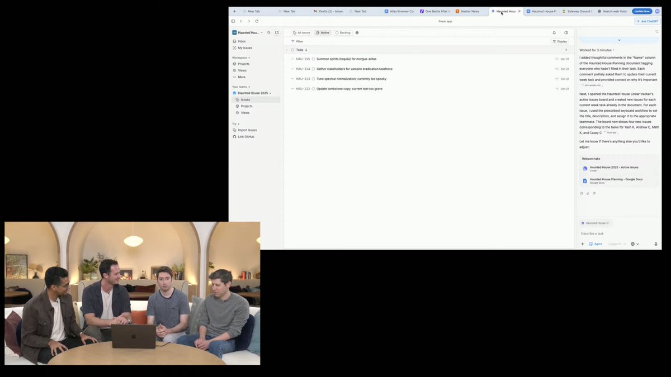Switch to the All issues tab
This screenshot has height=377, width=671.
pos(301,32)
